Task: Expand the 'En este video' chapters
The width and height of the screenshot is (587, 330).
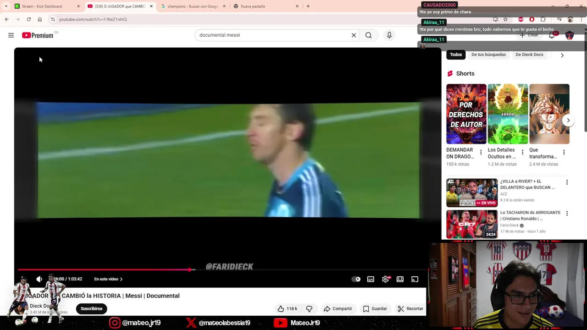Action: click(108, 279)
